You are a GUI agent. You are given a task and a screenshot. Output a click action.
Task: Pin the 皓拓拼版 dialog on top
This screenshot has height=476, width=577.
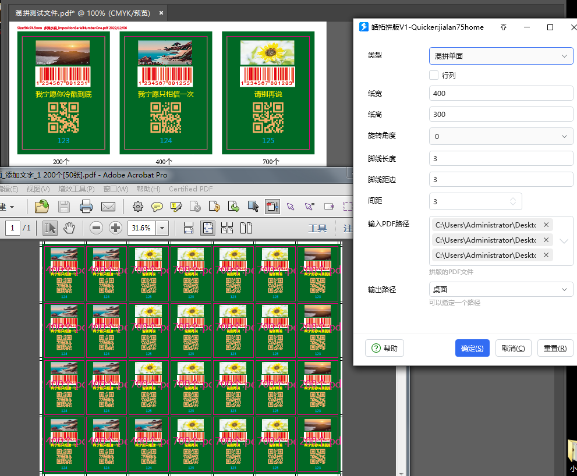(504, 27)
